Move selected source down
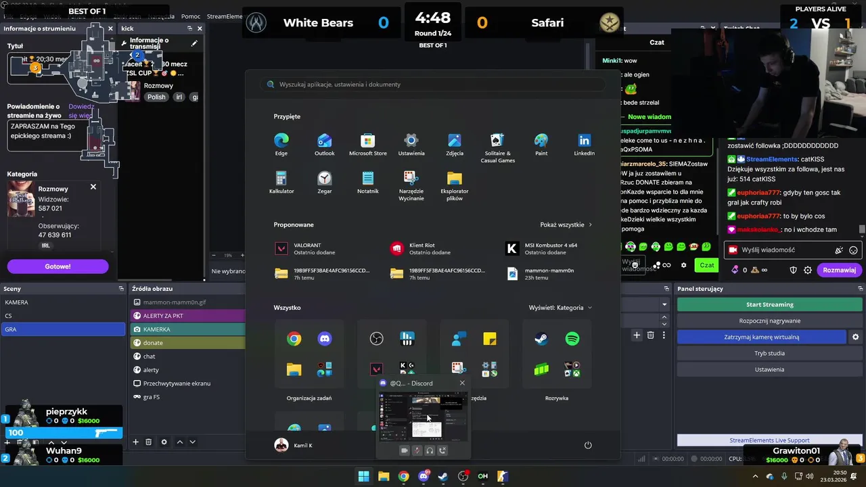866x487 pixels. [x=193, y=442]
